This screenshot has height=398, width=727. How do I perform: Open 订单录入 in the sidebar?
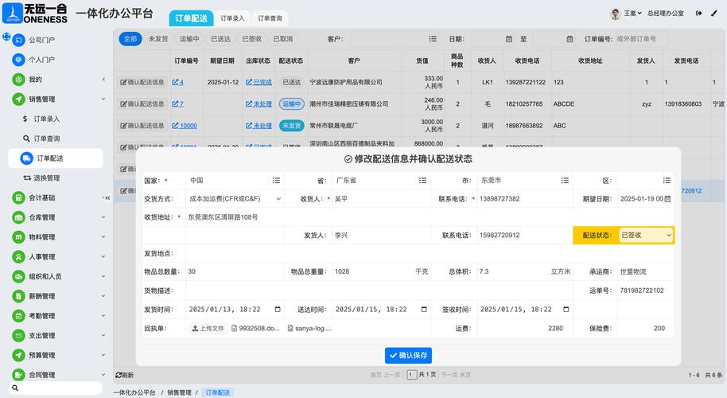coord(46,119)
